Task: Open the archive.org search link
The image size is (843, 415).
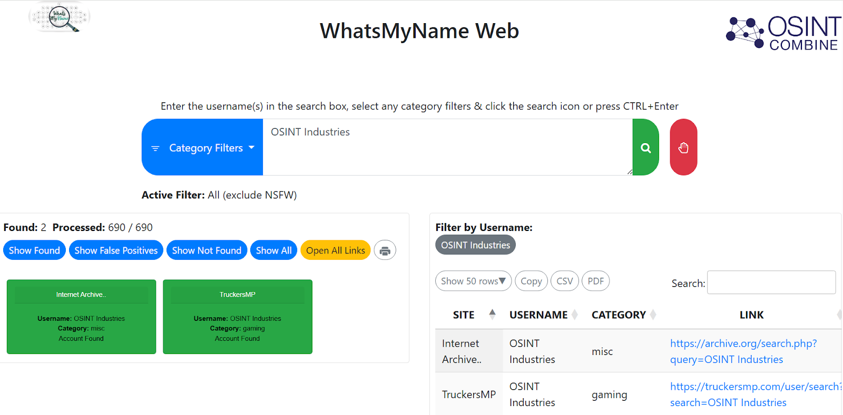Action: coord(743,351)
